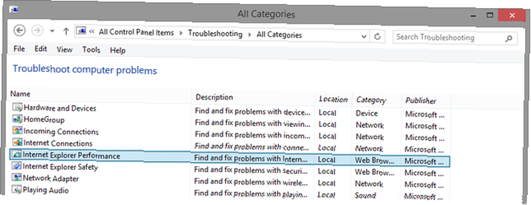
Task: Click the 'Sound' category cell
Action: pyautogui.click(x=365, y=195)
